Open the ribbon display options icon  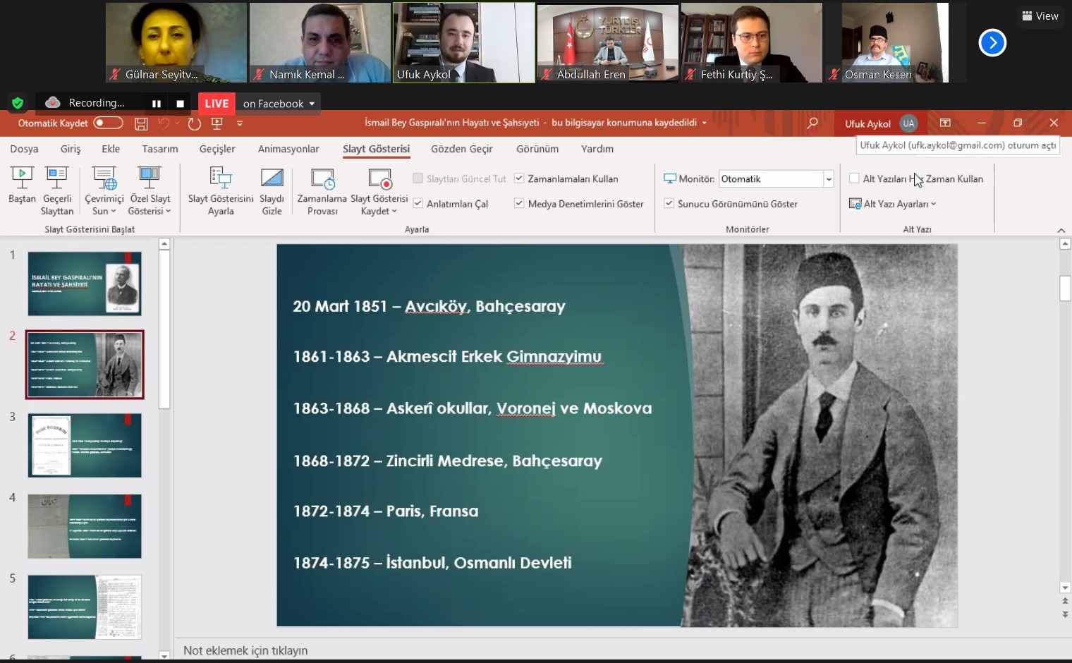(945, 123)
